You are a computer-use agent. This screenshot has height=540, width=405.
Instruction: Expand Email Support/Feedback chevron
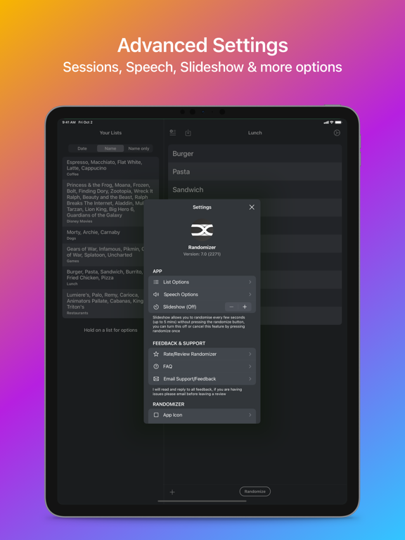250,379
